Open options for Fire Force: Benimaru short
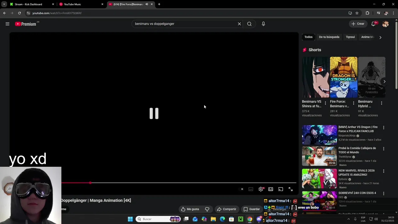The image size is (398, 224). coord(354,103)
